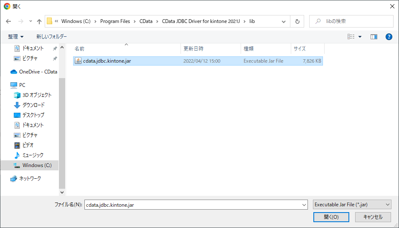Go up one folder level
Image resolution: width=399 pixels, height=228 pixels.
click(x=39, y=21)
